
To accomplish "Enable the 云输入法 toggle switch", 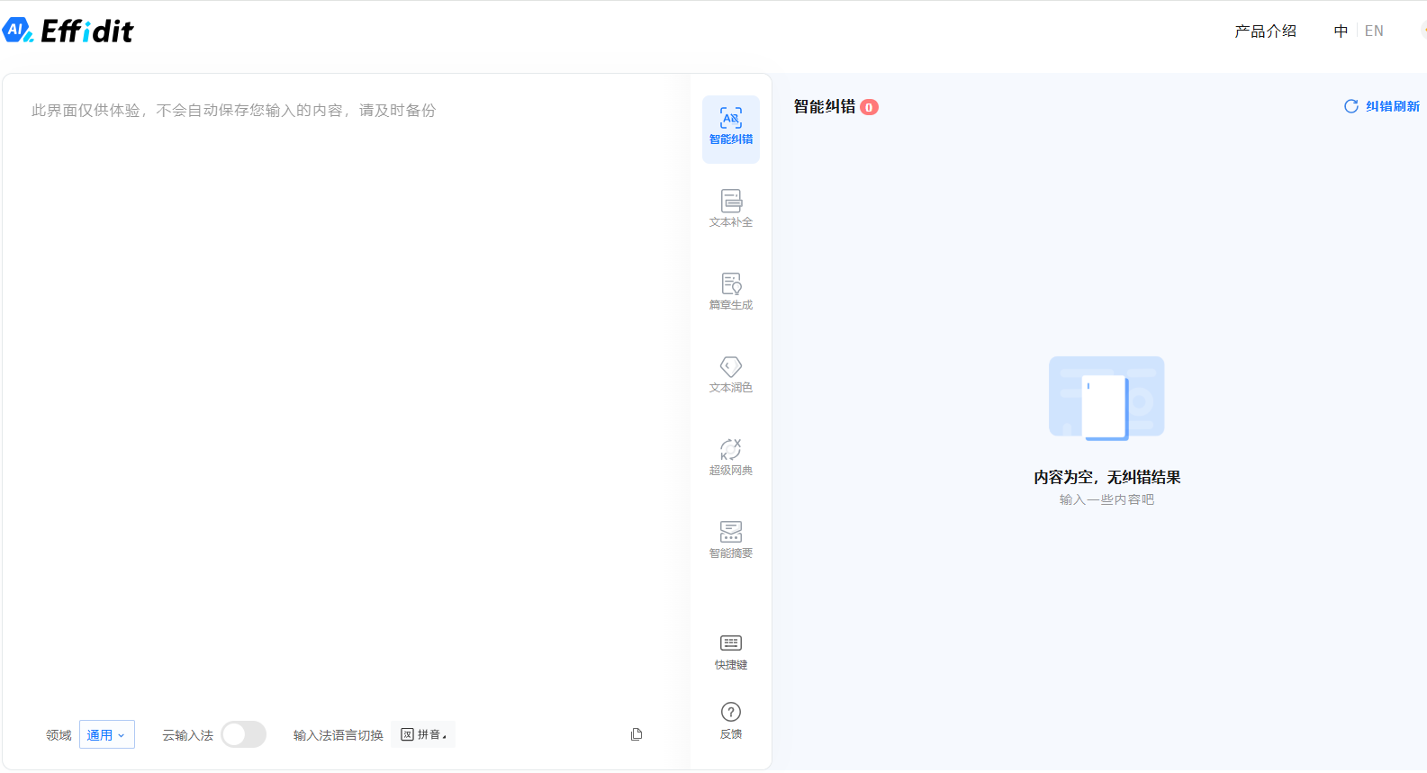I will (243, 735).
